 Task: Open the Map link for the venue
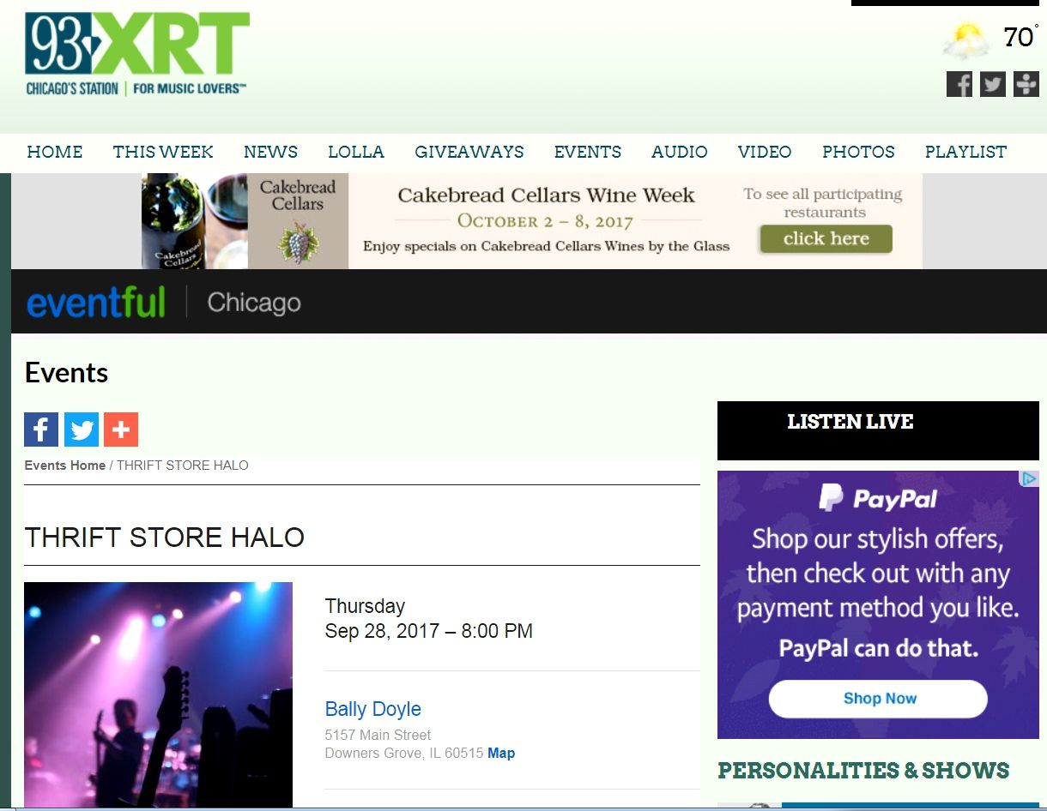pyautogui.click(x=501, y=754)
